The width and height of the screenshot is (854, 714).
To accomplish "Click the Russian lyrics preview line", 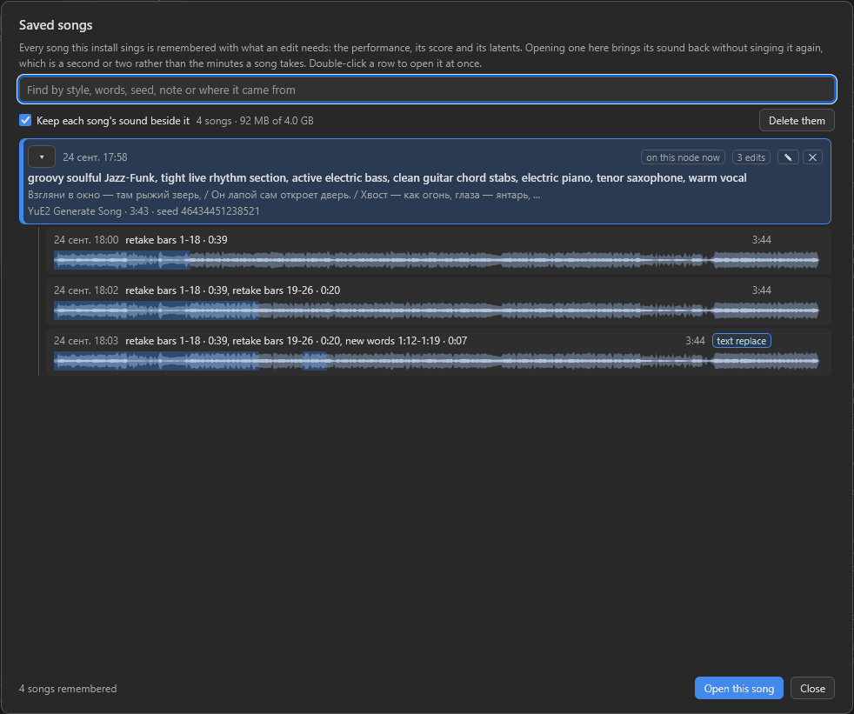I will (284, 195).
